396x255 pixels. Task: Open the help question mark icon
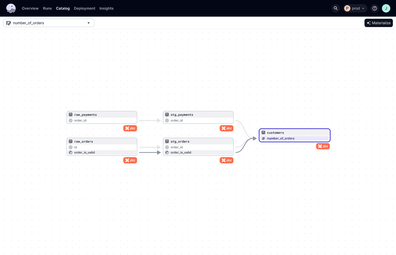(x=374, y=8)
